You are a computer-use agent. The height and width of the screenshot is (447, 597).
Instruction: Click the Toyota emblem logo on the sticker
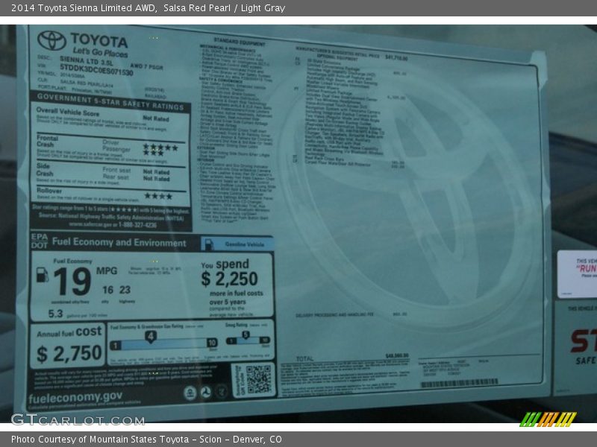pyautogui.click(x=52, y=40)
